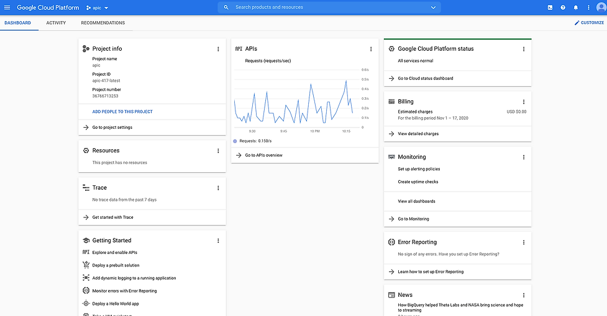Switch to the Recommendations tab
Image resolution: width=607 pixels, height=316 pixels.
pyautogui.click(x=103, y=23)
